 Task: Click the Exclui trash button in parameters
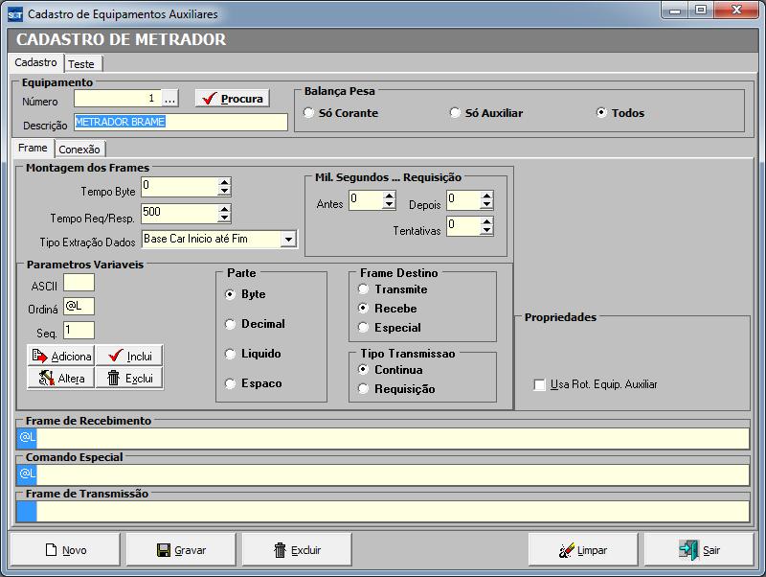129,378
